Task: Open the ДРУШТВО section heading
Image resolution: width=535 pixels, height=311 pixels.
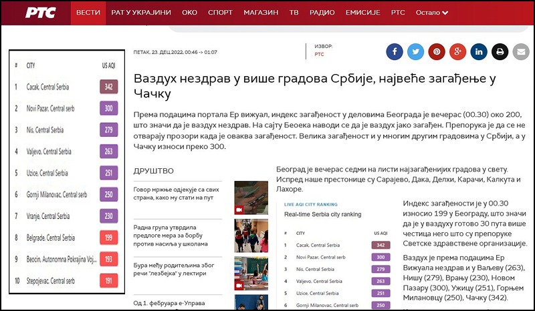Action: pos(154,171)
